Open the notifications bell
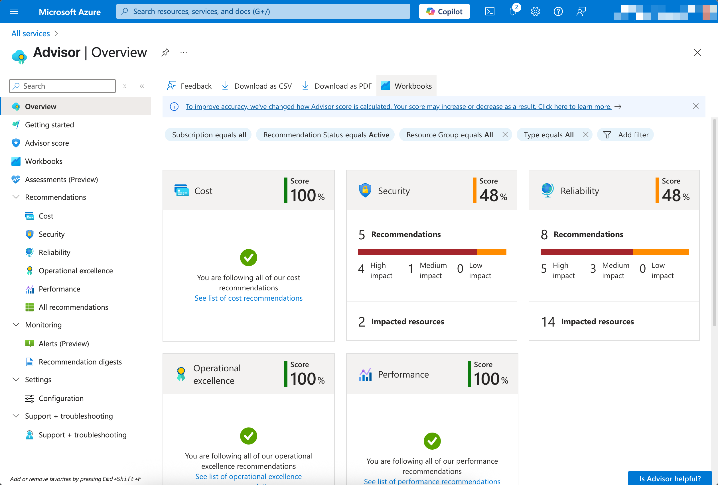The image size is (718, 485). click(512, 11)
